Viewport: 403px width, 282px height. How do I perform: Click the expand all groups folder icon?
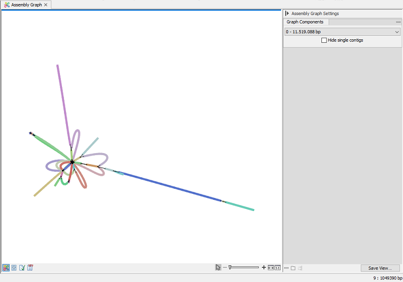(x=293, y=268)
